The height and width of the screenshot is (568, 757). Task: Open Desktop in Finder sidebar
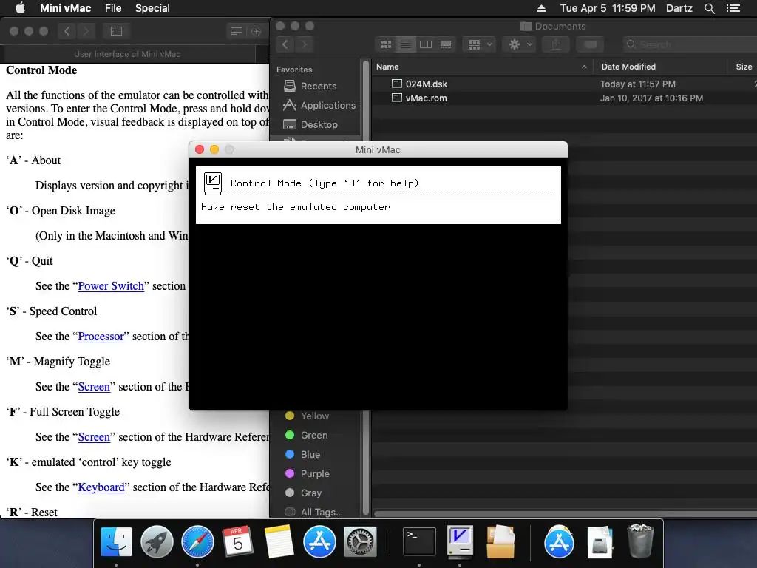[310, 124]
